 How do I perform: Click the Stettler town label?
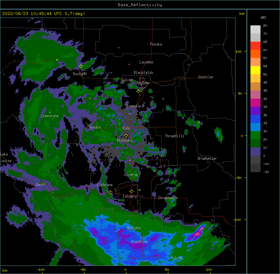pos(206,77)
